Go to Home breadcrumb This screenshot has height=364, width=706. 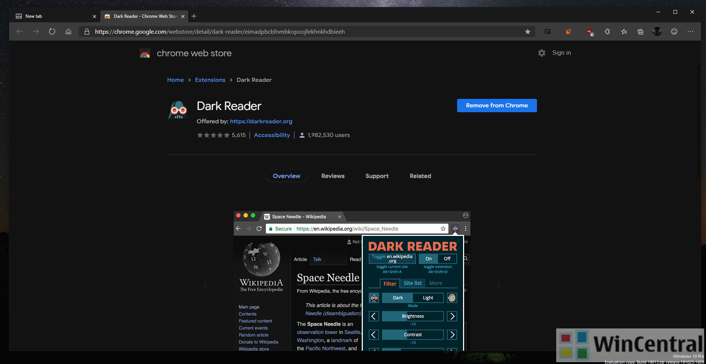[175, 80]
